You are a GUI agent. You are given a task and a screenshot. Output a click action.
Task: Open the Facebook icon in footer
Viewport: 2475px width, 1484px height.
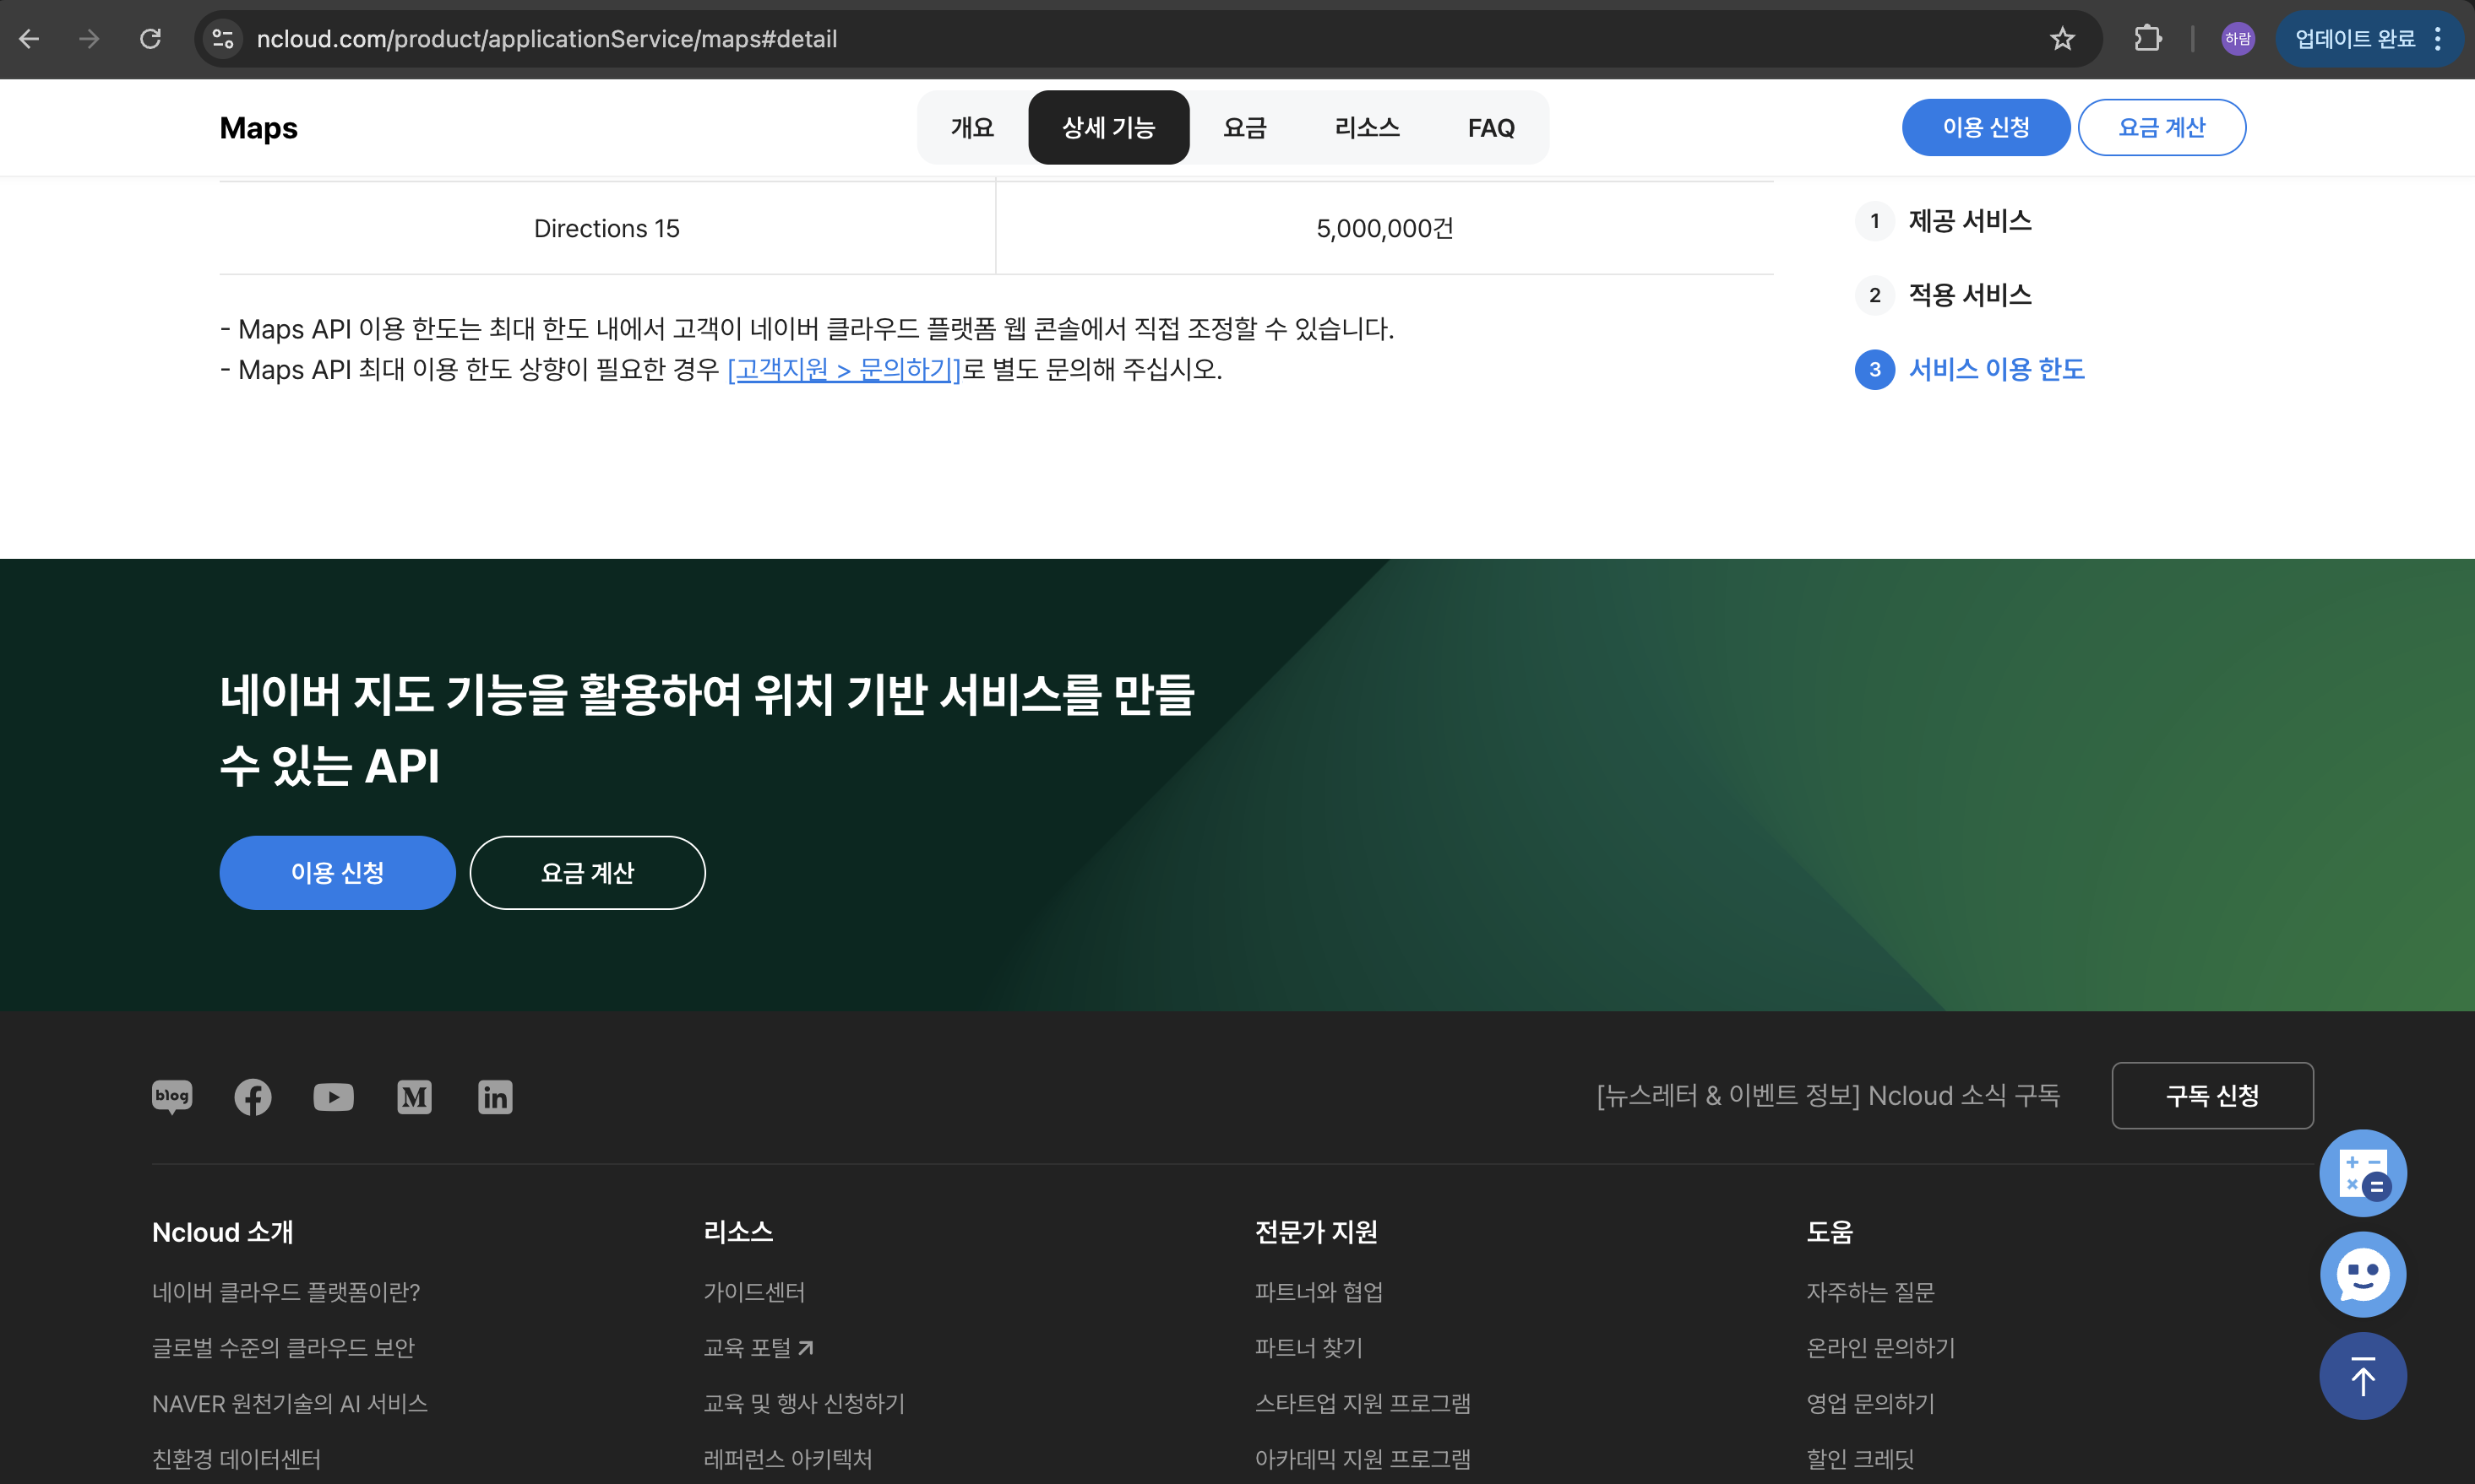pyautogui.click(x=252, y=1097)
